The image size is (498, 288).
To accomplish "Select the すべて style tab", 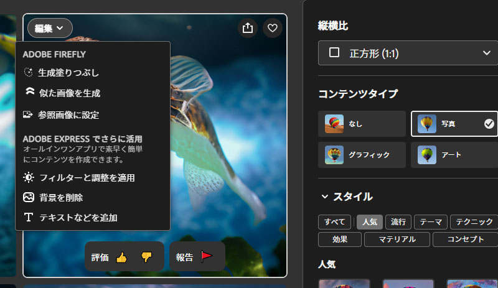I will pos(334,222).
